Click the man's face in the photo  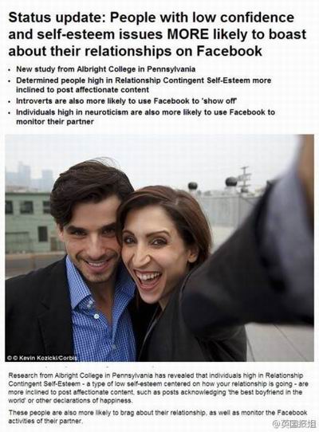tap(93, 242)
